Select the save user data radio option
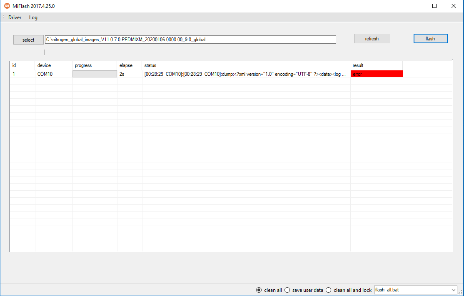 coord(304,290)
